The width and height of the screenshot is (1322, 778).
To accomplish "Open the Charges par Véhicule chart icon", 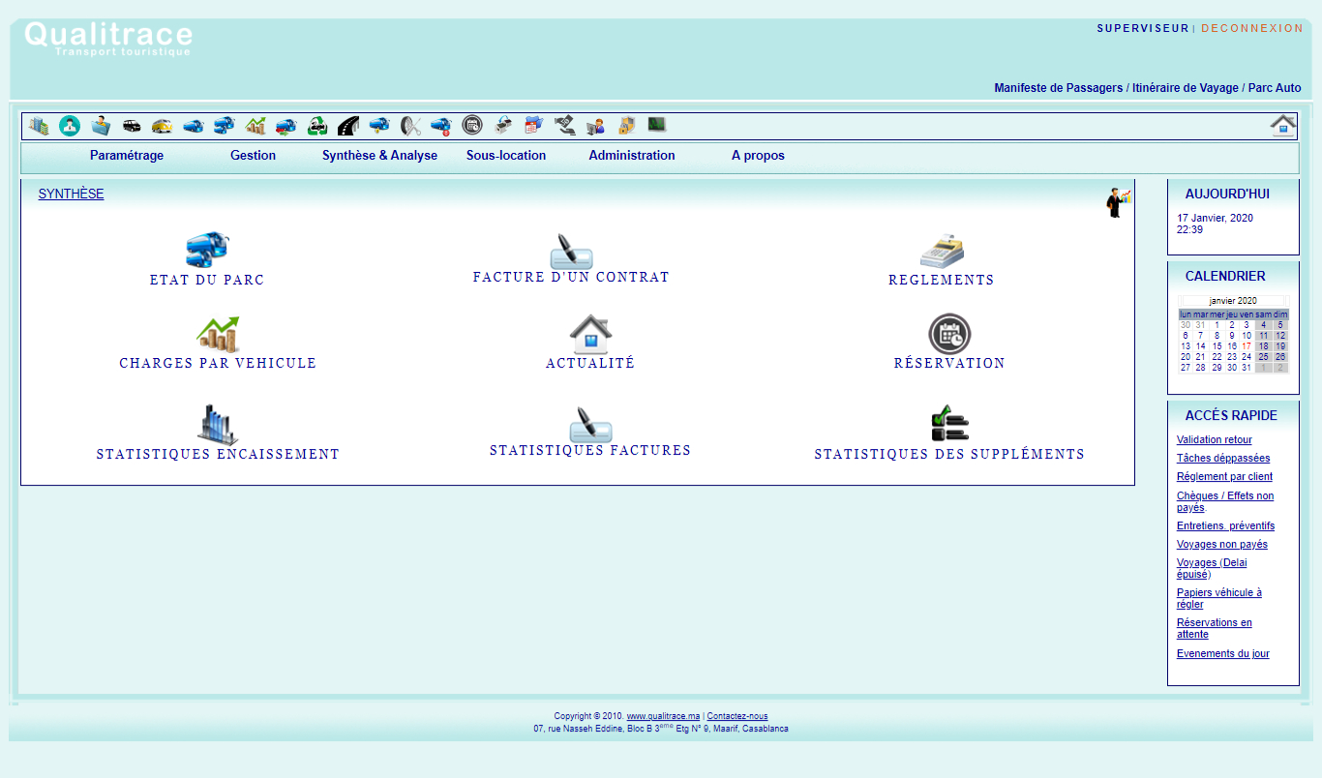I will [x=218, y=334].
